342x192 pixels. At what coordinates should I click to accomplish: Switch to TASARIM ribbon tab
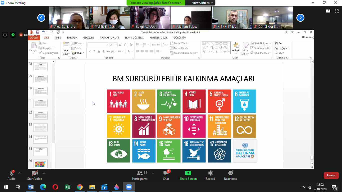[x=72, y=37]
